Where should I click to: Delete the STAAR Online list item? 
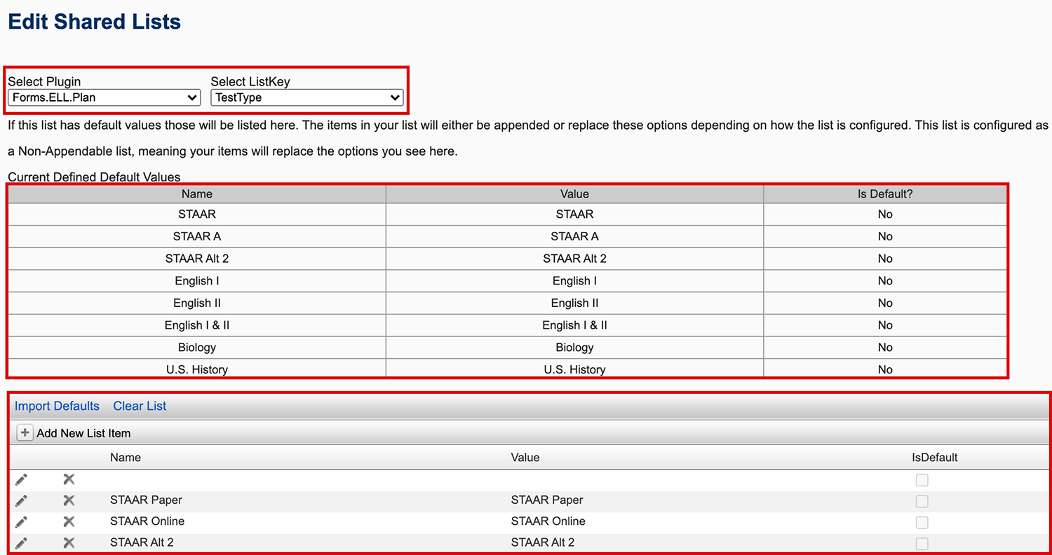click(x=69, y=521)
